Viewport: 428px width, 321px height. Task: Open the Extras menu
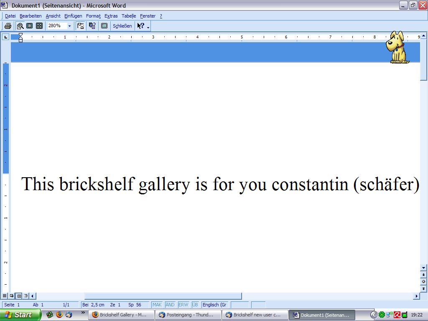pyautogui.click(x=111, y=16)
